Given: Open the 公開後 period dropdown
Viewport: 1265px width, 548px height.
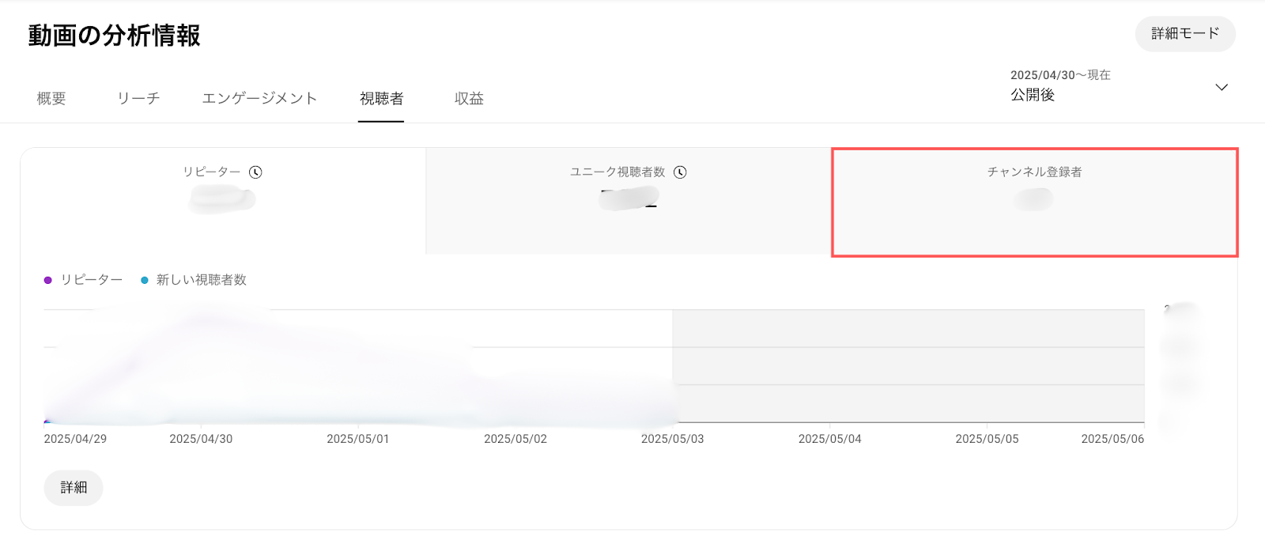Looking at the screenshot, I should pos(1119,85).
